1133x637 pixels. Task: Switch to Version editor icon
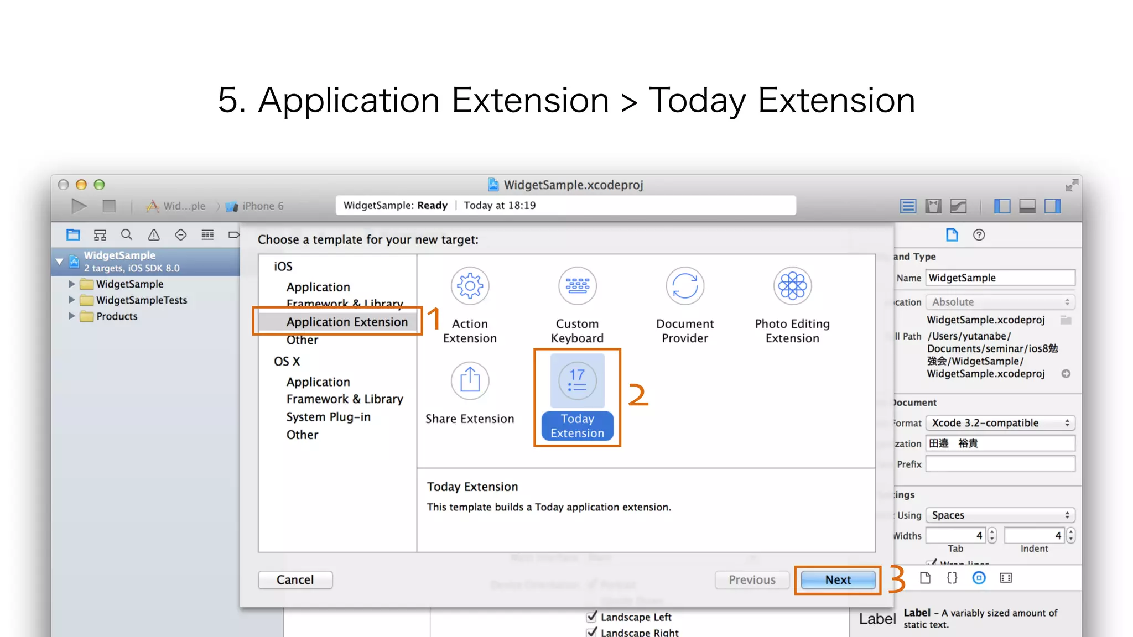(x=958, y=206)
